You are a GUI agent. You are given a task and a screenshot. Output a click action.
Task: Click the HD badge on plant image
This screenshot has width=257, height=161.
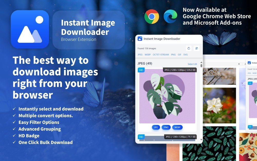tap(141, 70)
